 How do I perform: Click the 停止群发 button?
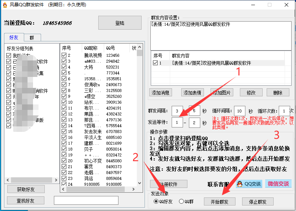pyautogui.click(x=258, y=201)
